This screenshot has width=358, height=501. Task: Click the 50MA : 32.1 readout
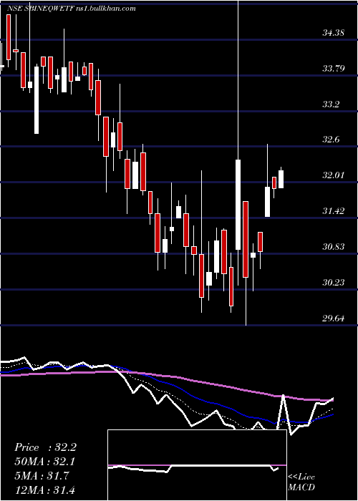[45, 462]
